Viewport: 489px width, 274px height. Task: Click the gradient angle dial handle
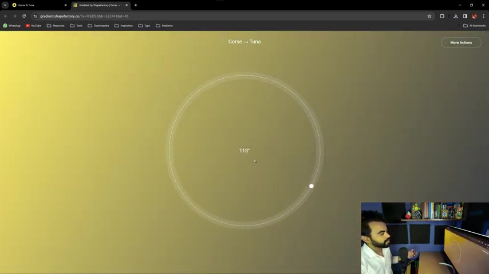pyautogui.click(x=311, y=186)
